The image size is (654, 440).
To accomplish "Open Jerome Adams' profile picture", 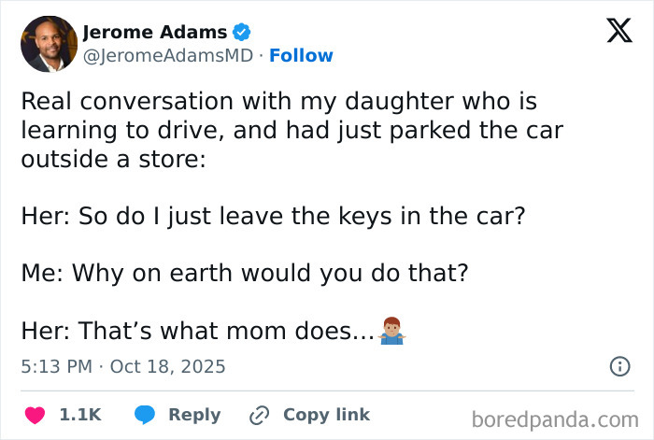I will click(x=49, y=44).
